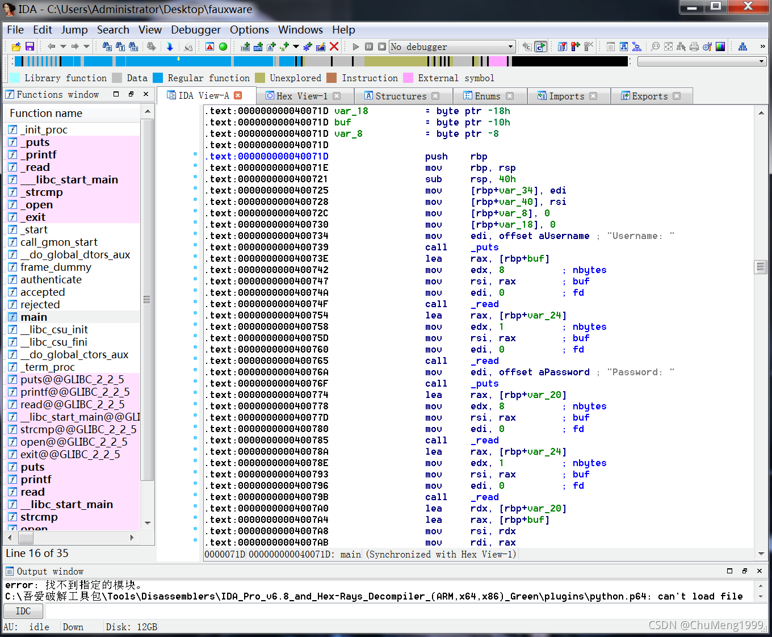Select the _strcmp function
The height and width of the screenshot is (637, 772).
click(41, 192)
